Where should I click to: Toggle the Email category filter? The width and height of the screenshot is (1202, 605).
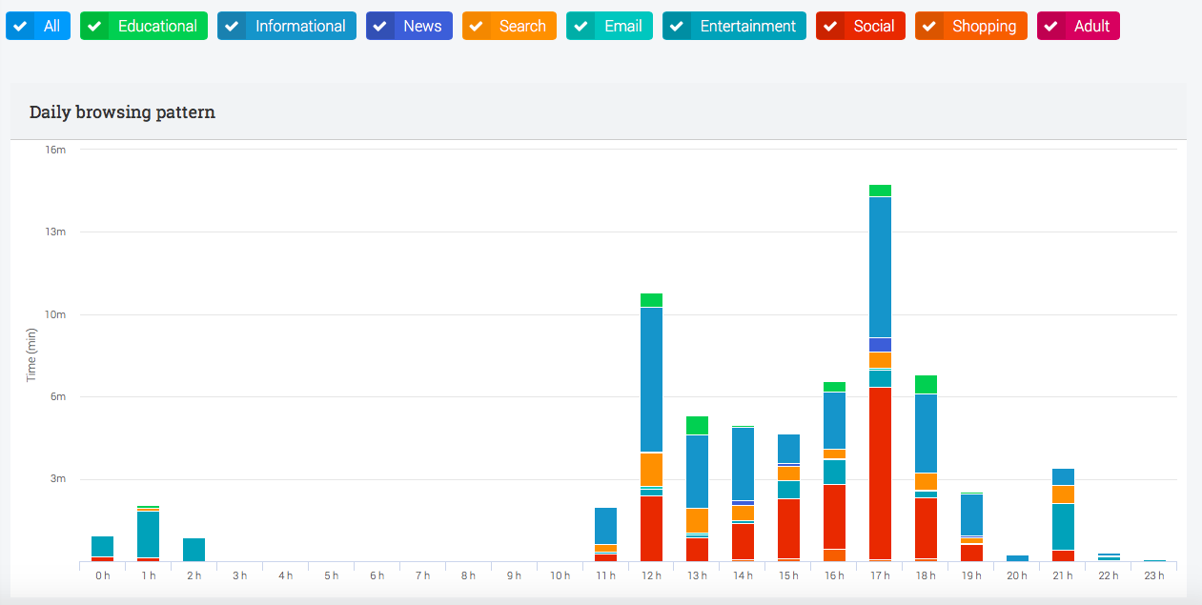610,26
